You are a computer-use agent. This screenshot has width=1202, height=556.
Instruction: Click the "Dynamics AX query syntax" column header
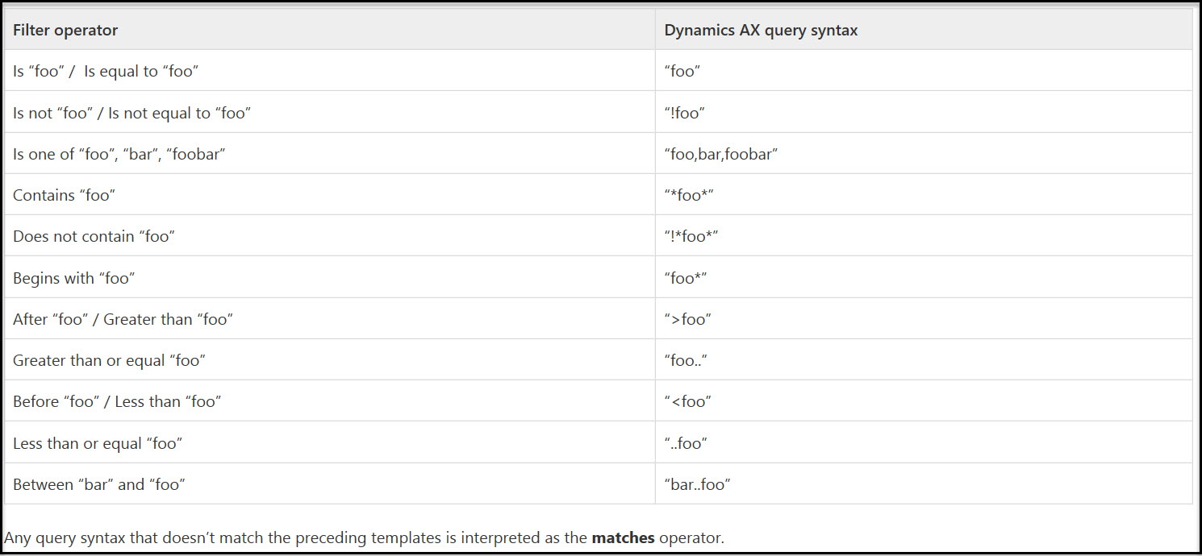click(x=761, y=30)
